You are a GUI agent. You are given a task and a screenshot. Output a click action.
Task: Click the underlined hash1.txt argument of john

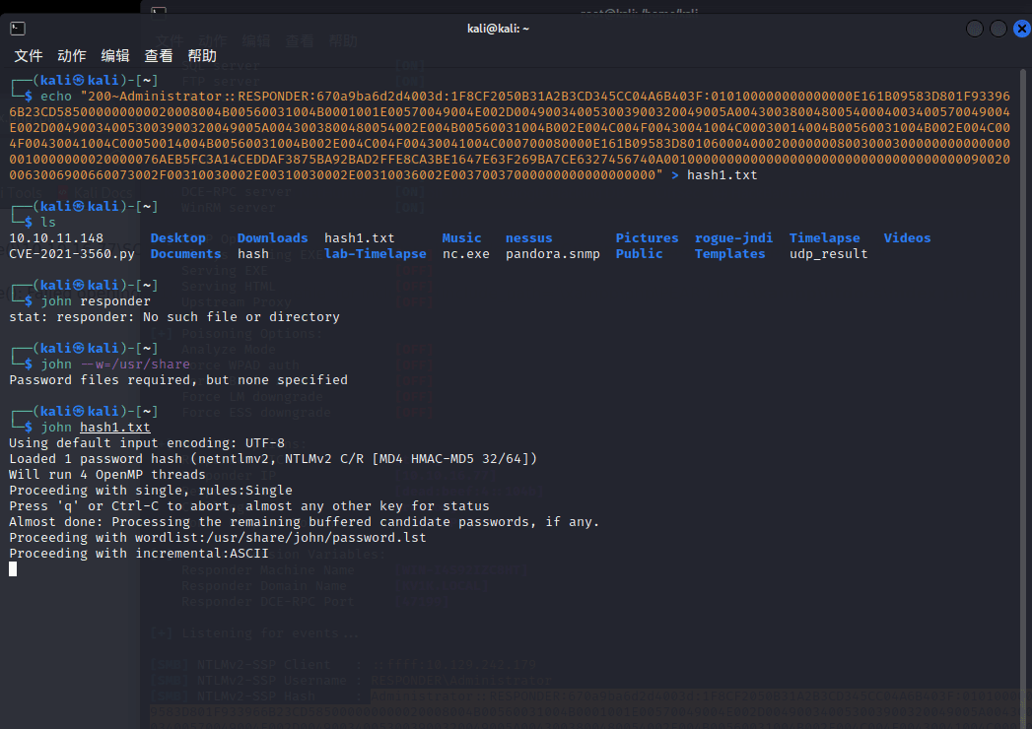(115, 428)
